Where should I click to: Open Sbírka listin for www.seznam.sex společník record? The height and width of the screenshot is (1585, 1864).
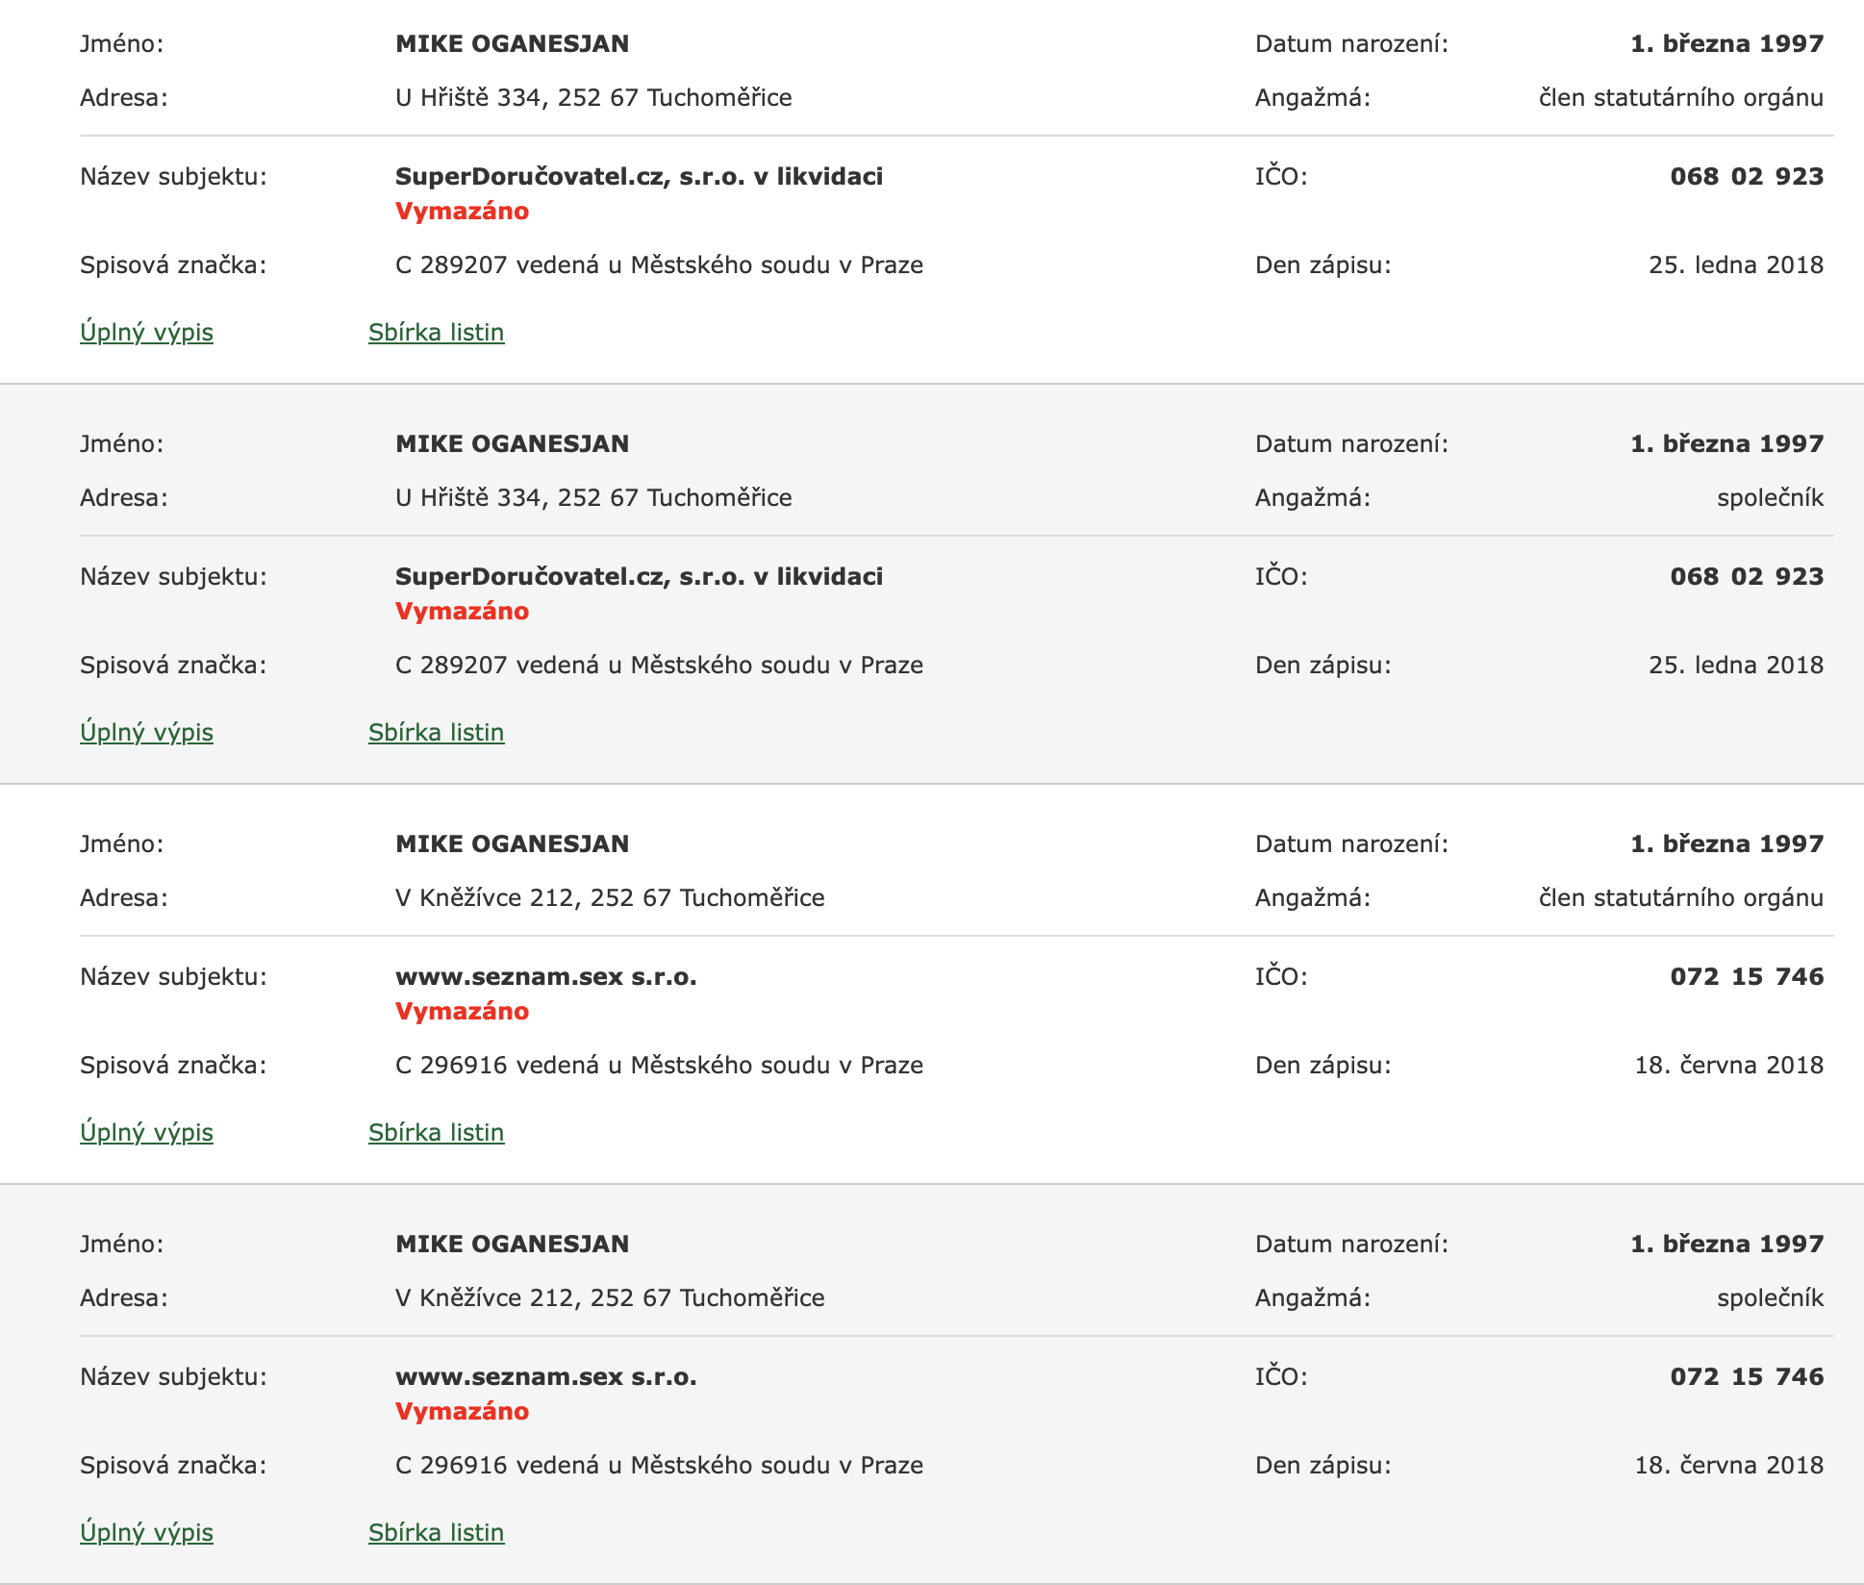(436, 1532)
